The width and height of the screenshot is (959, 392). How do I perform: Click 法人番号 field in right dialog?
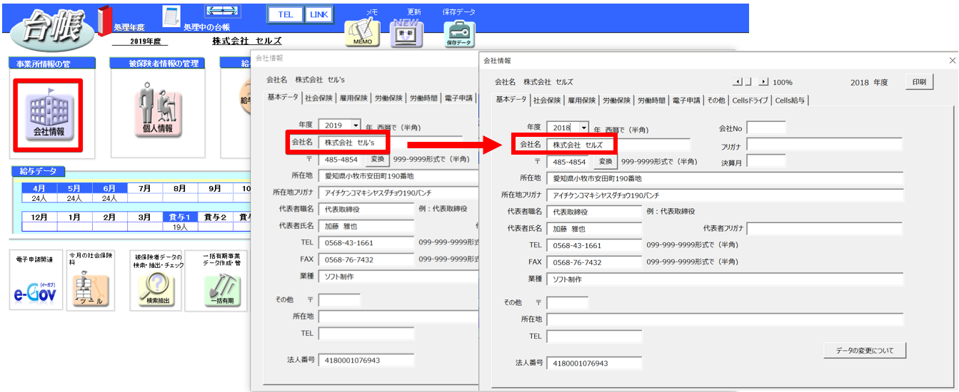pos(594,363)
